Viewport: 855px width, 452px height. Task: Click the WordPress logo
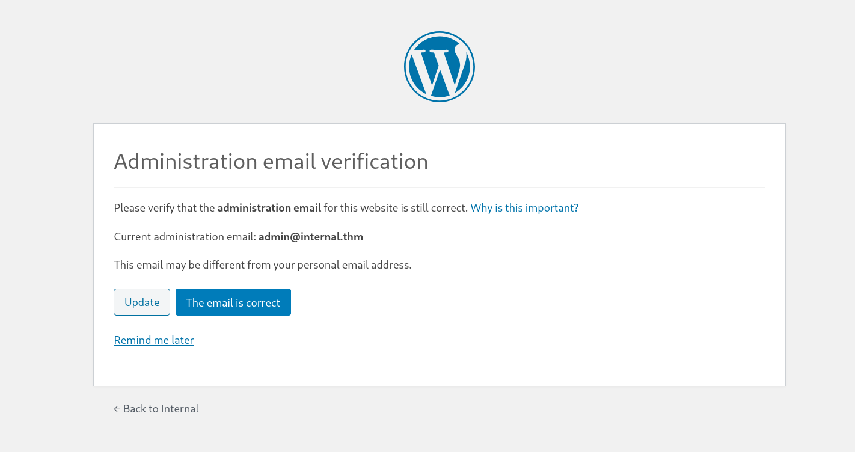[x=440, y=67]
